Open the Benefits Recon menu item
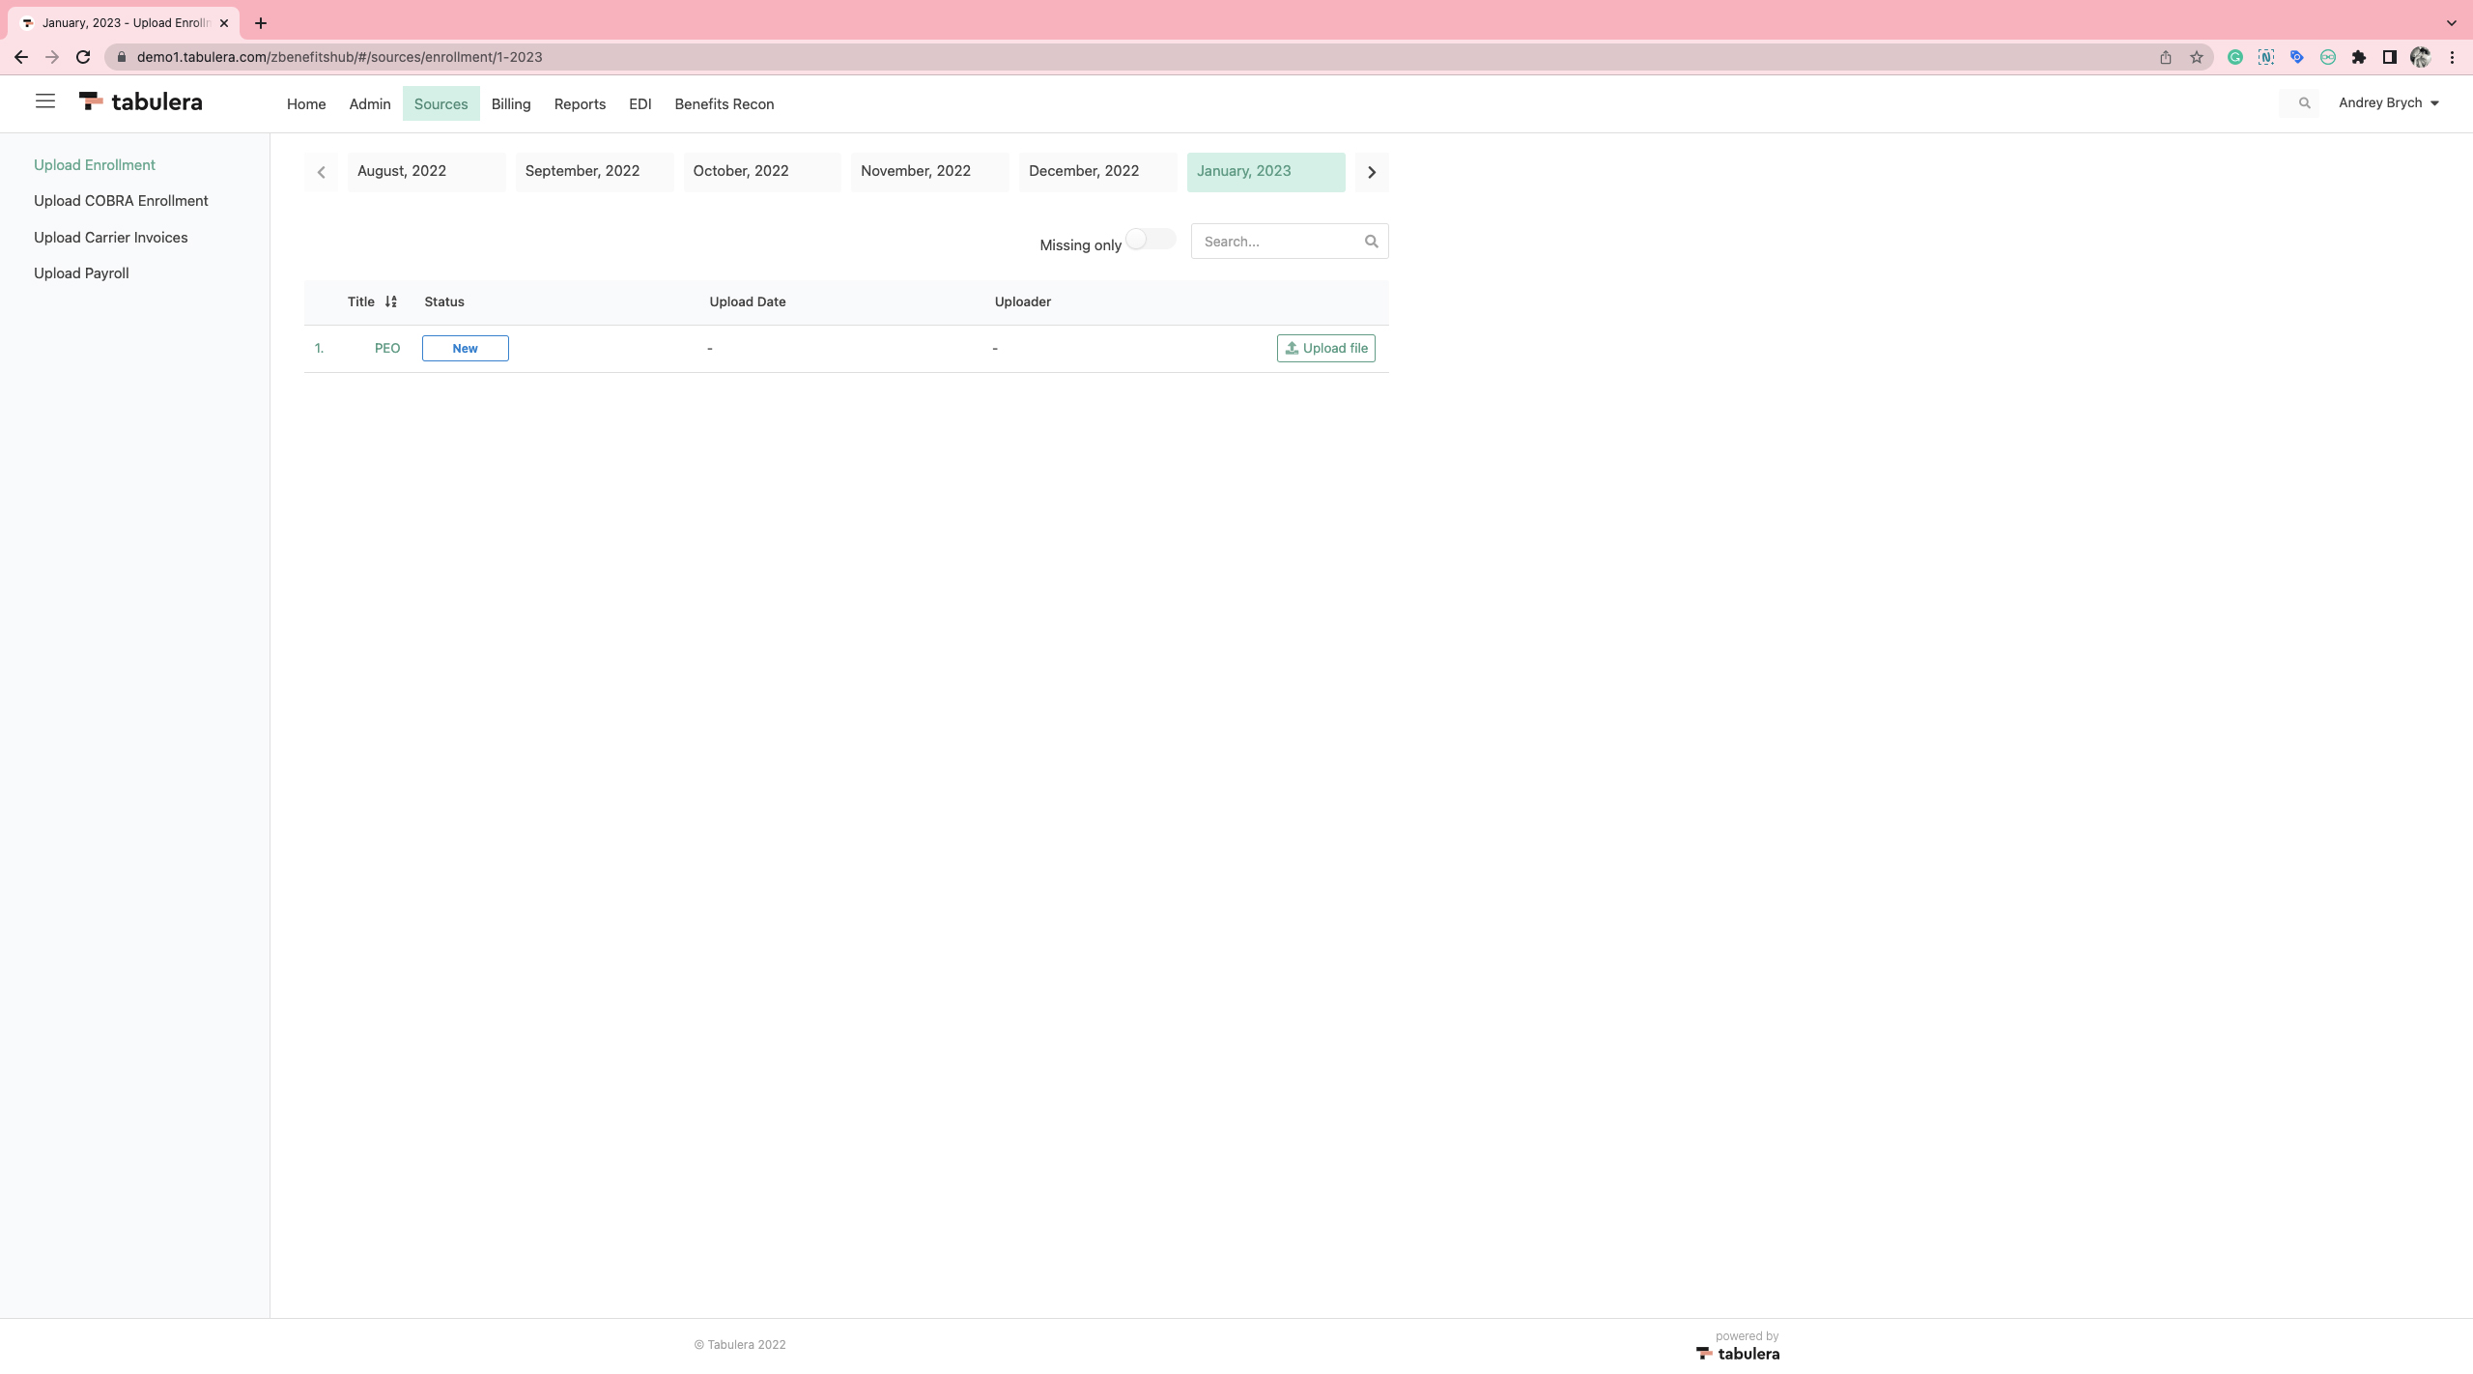 point(724,104)
